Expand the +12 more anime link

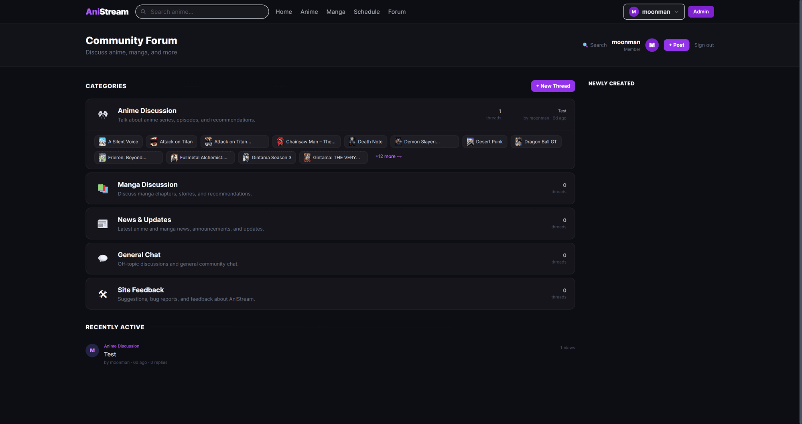[388, 156]
